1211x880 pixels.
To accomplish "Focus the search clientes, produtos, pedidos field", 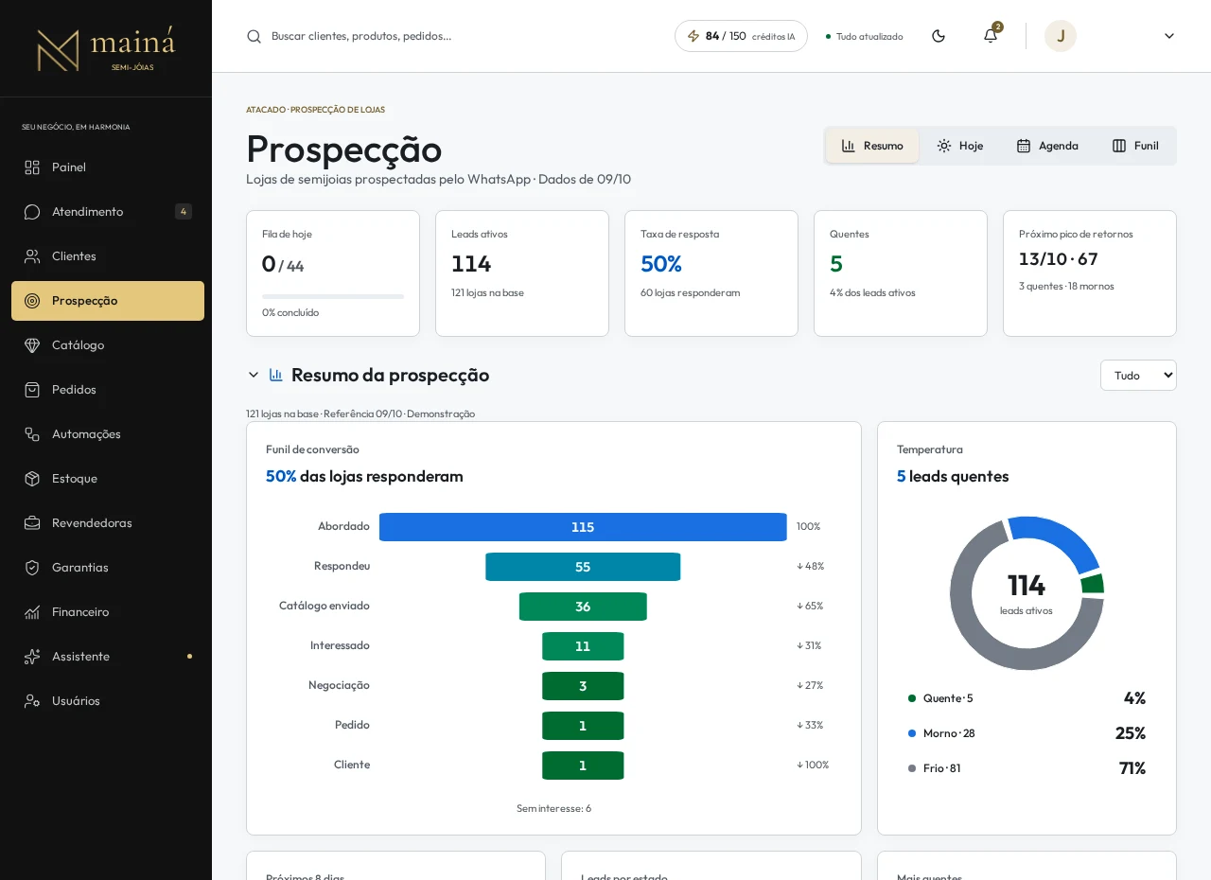I will point(454,36).
